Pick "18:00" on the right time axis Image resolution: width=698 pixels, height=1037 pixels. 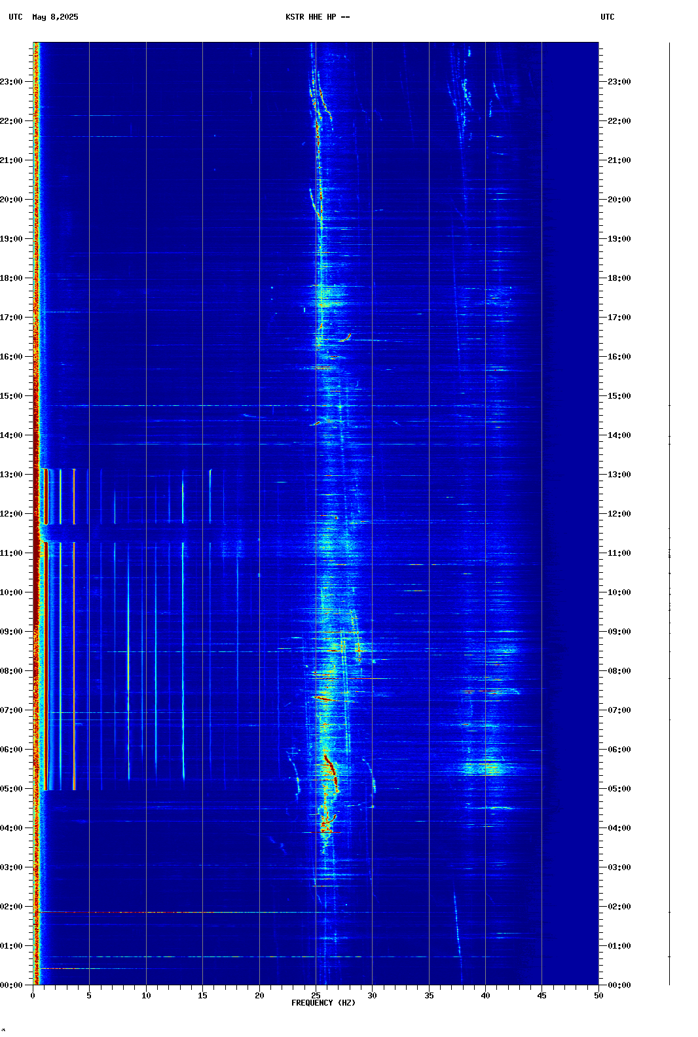[619, 278]
